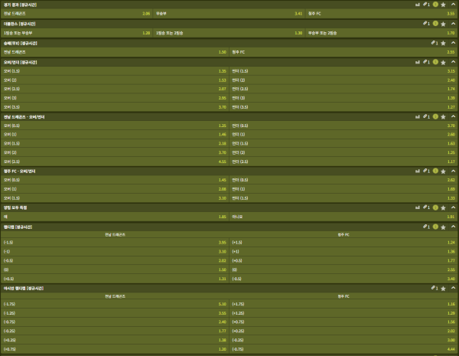Click link icon in 핸디캡 [정규시간] header
Screen dimensions: 459x356
pos(425,227)
